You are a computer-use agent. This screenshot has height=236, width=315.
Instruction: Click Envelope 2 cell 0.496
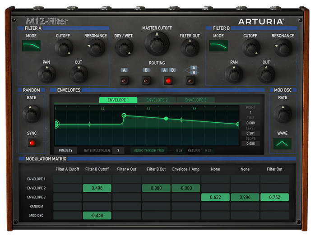point(97,188)
